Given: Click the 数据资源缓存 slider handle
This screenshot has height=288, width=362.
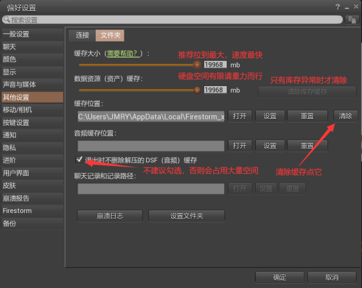Looking at the screenshot, I should pos(197,90).
